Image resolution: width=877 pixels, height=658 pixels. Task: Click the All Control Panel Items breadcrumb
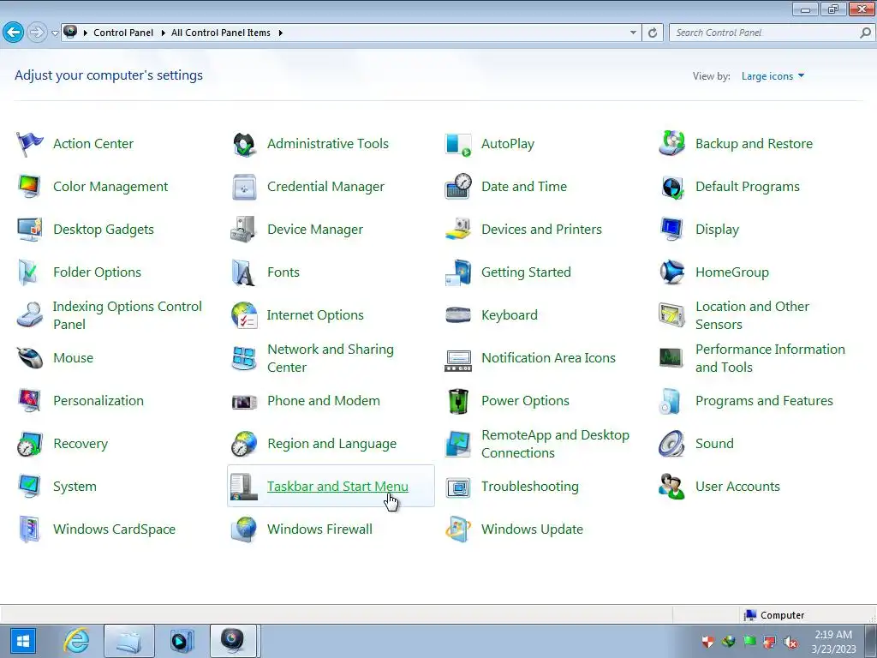(x=221, y=33)
